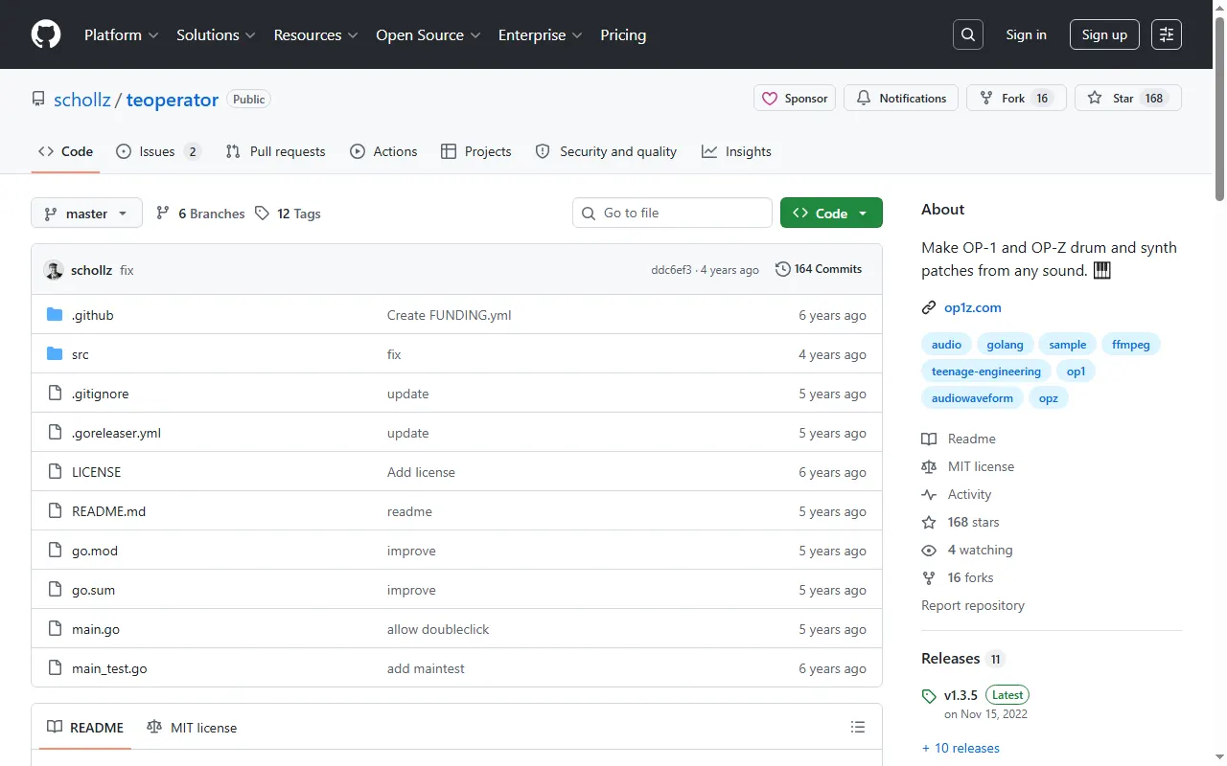The height and width of the screenshot is (766, 1227).
Task: Click the tag icon next to 12 Tags
Action: click(x=262, y=214)
